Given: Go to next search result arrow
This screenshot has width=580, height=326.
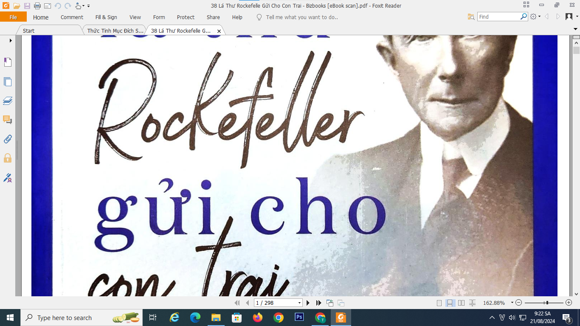Looking at the screenshot, I should coord(558,17).
